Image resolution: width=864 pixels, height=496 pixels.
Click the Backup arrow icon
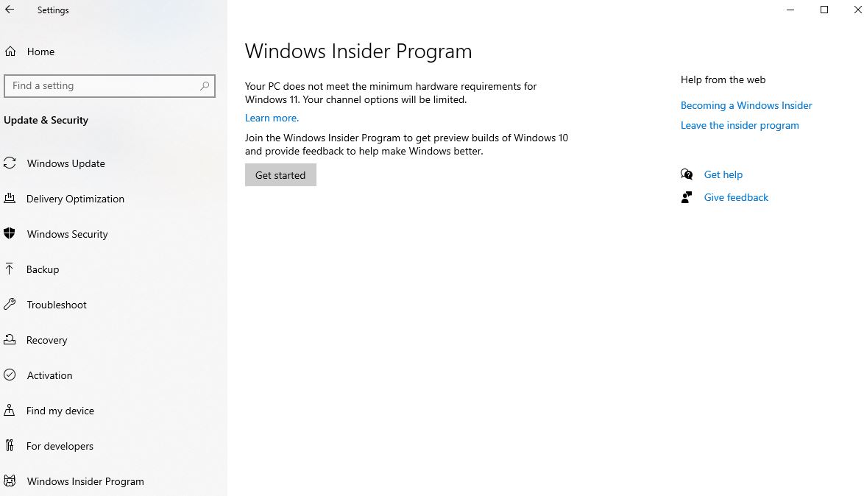(x=10, y=269)
